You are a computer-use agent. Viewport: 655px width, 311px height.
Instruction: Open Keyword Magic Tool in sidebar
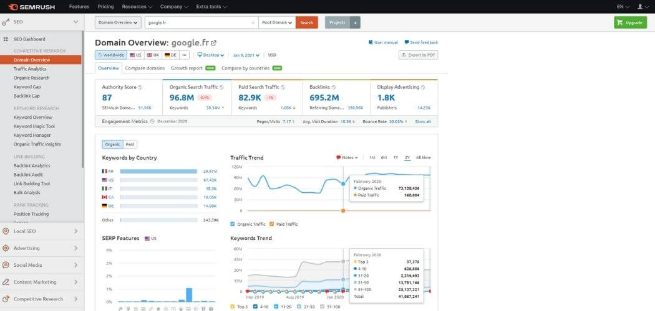click(x=34, y=126)
